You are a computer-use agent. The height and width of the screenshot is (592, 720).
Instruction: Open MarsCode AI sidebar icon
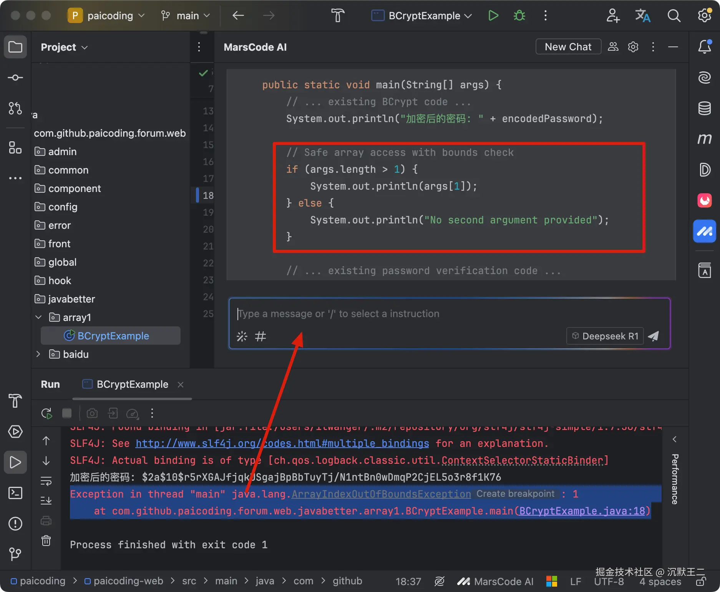[705, 231]
